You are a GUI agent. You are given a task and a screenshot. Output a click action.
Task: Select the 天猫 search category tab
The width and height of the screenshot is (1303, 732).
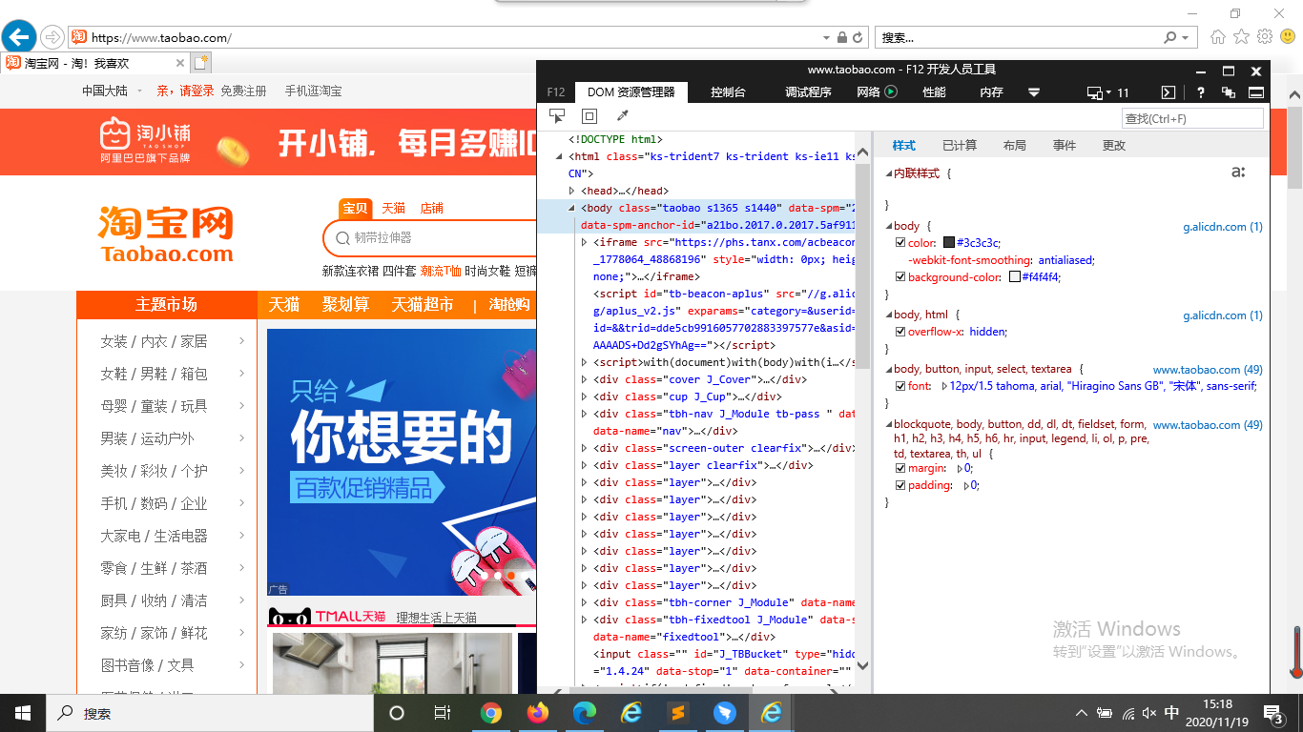tap(393, 208)
